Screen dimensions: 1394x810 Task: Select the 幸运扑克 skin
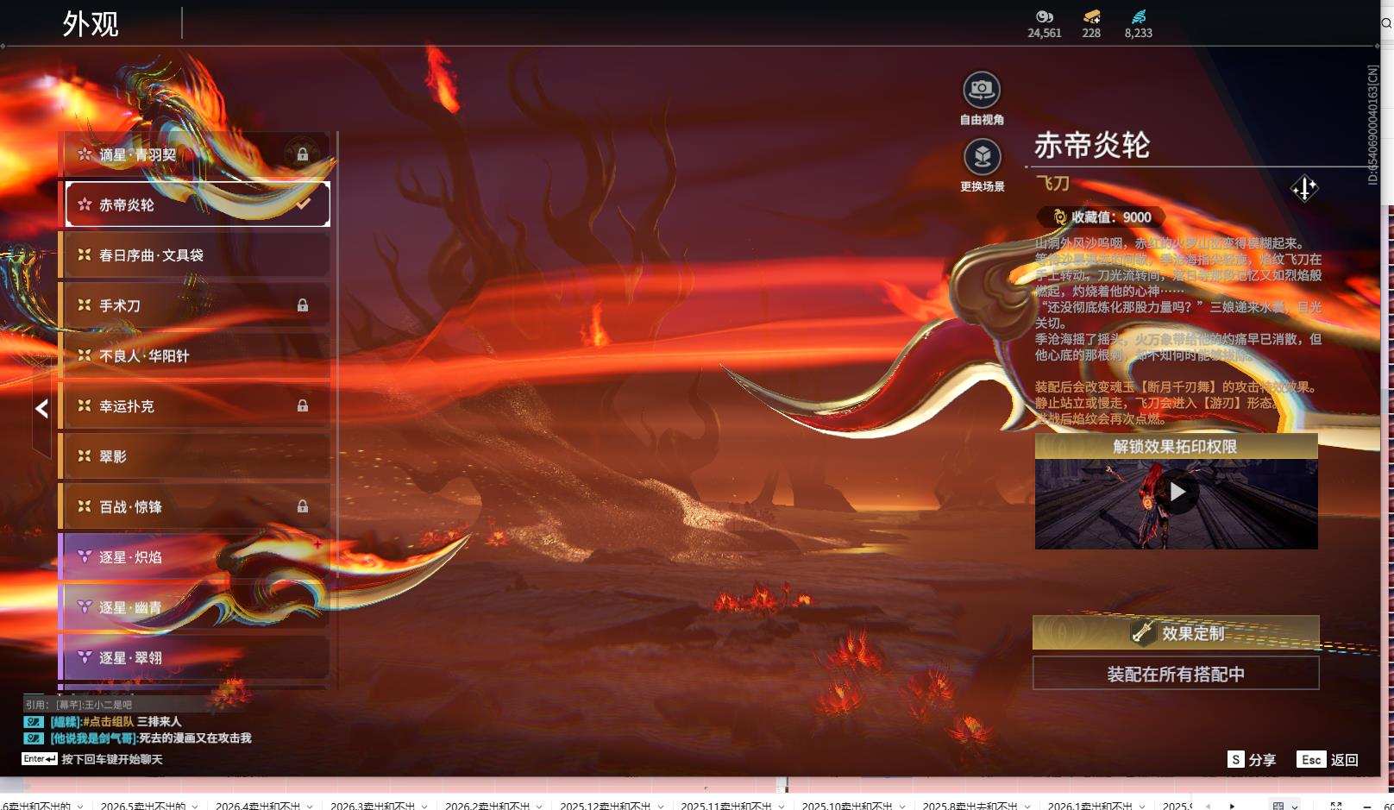point(194,405)
